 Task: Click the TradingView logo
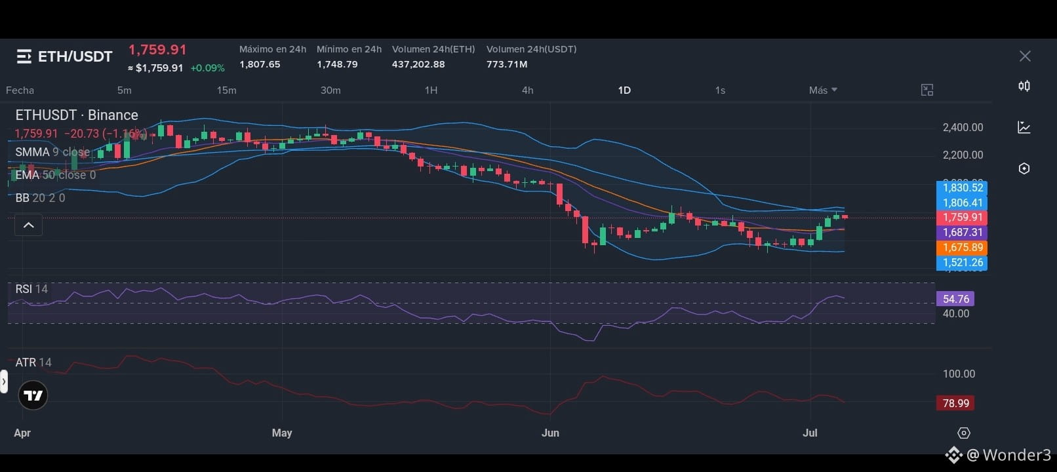33,395
